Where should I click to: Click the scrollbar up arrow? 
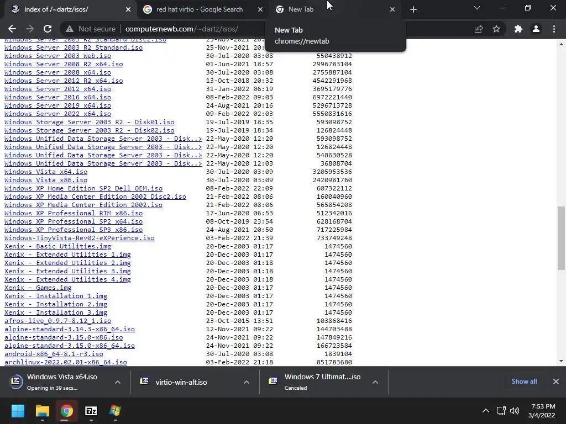point(561,44)
